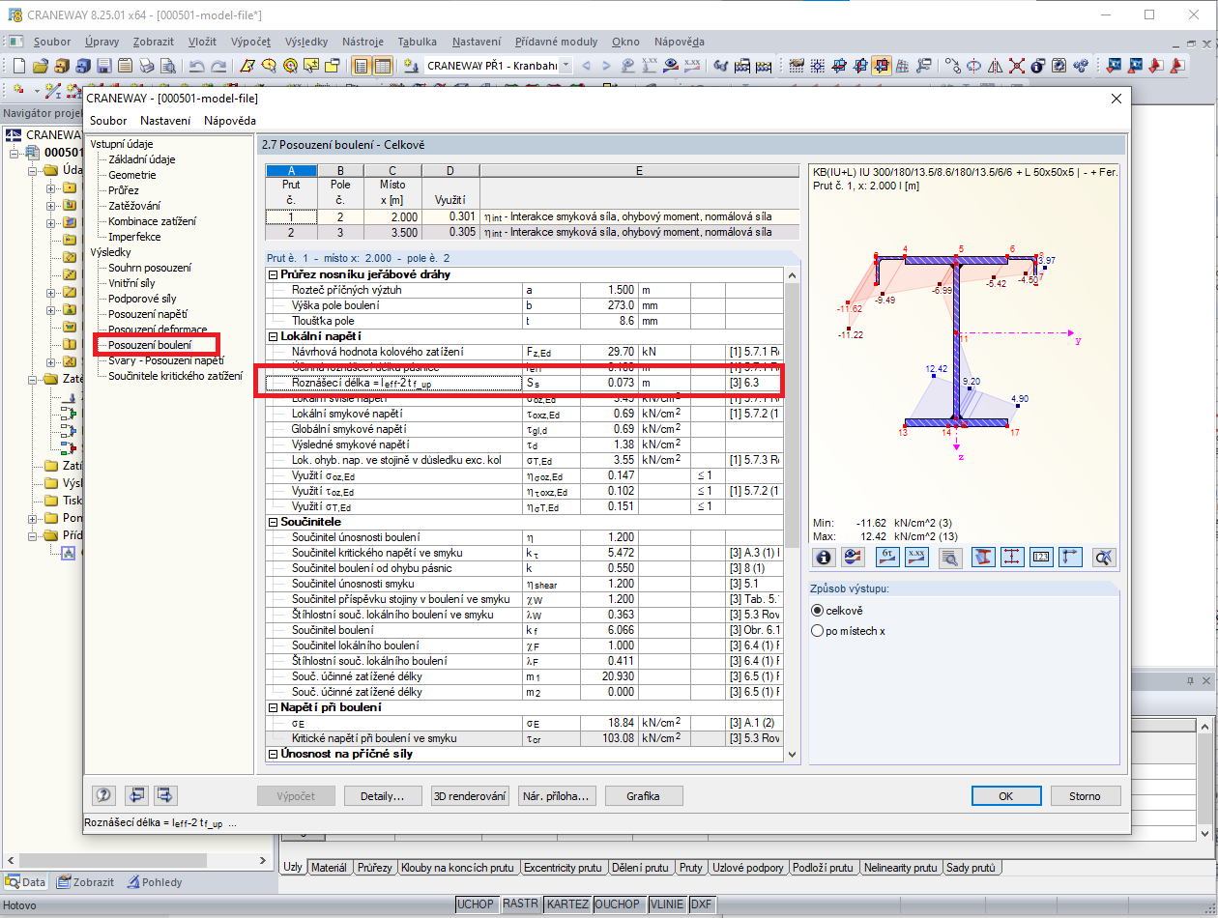Viewport: 1218px width, 918px height.
Task: Open the Výpočet main menu
Action: (250, 42)
